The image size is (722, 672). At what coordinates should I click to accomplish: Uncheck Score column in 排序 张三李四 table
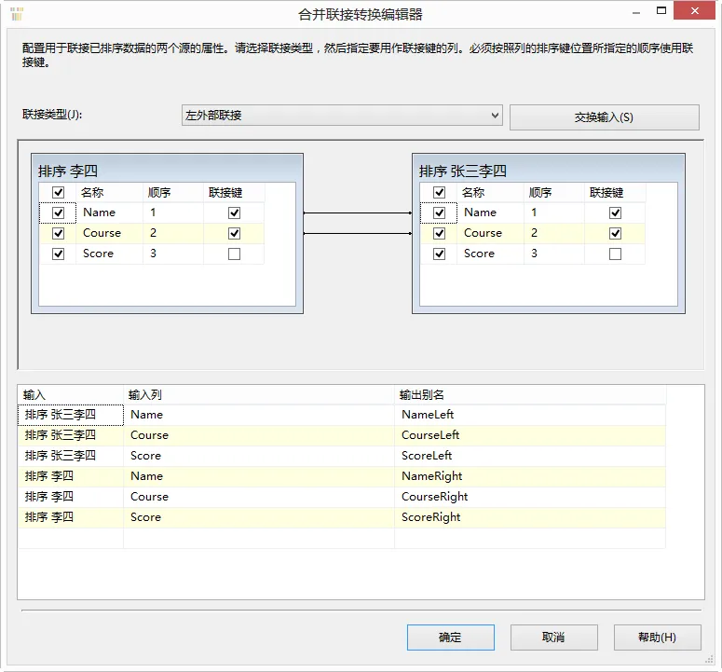tap(440, 254)
